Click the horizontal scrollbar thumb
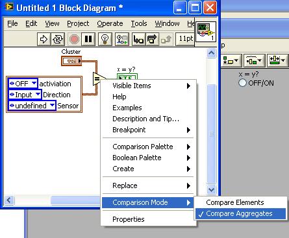Image resolution: width=289 pixels, height=238 pixels. 76,200
